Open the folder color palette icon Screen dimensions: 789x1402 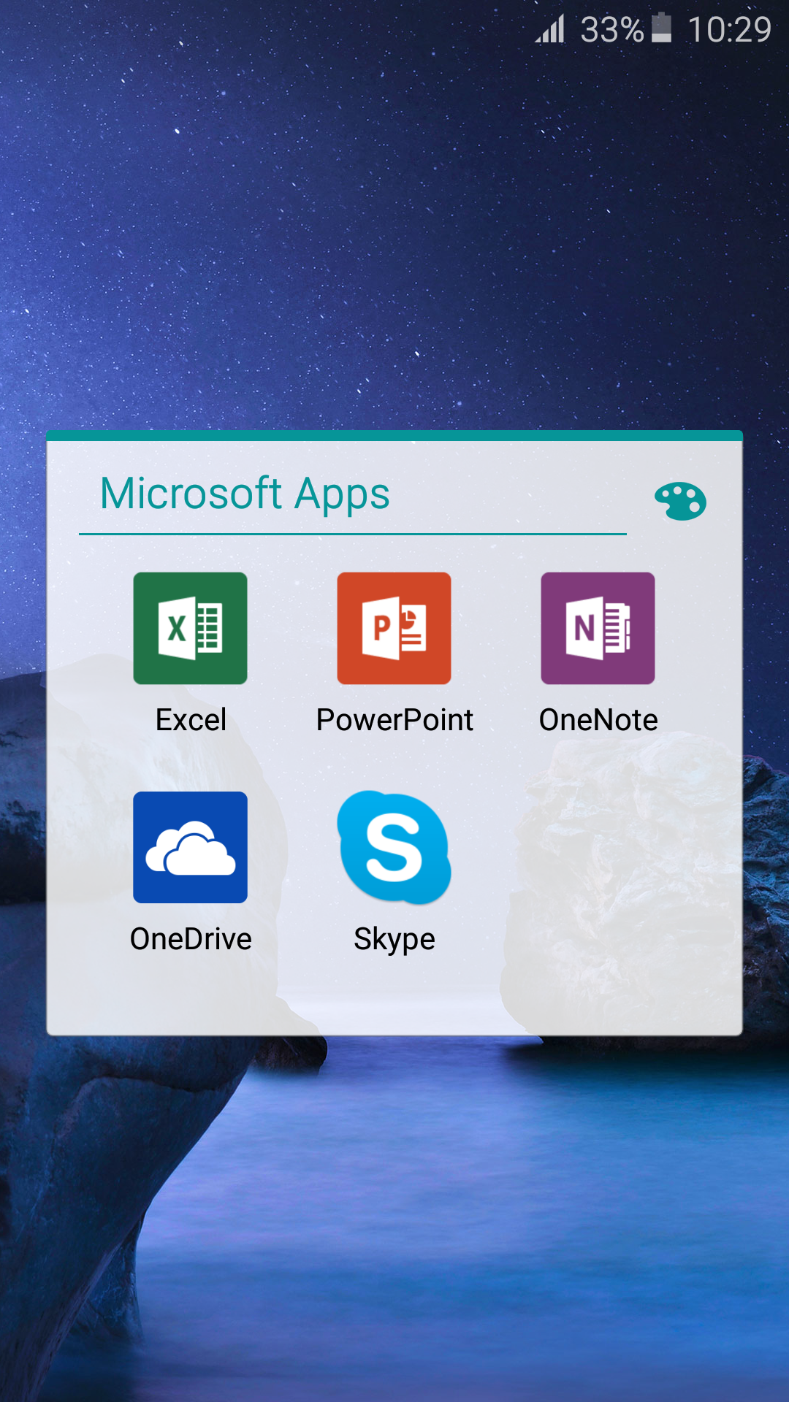point(680,502)
